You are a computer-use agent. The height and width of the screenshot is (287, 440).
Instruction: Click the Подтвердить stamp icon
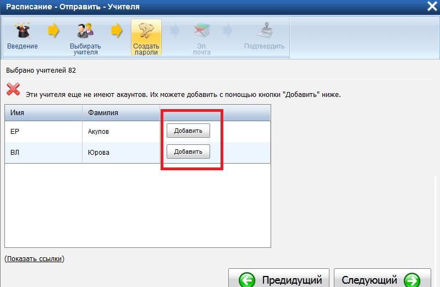[x=264, y=31]
